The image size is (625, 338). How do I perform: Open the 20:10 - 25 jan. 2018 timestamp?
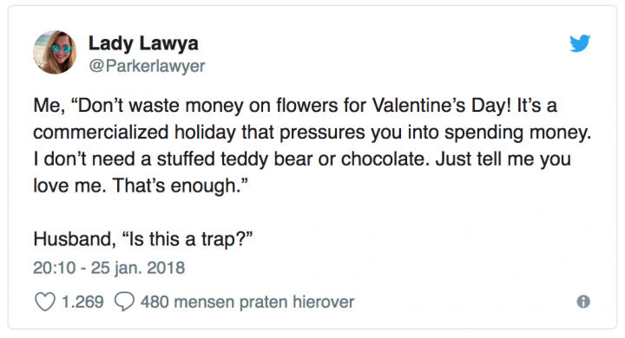pos(109,268)
